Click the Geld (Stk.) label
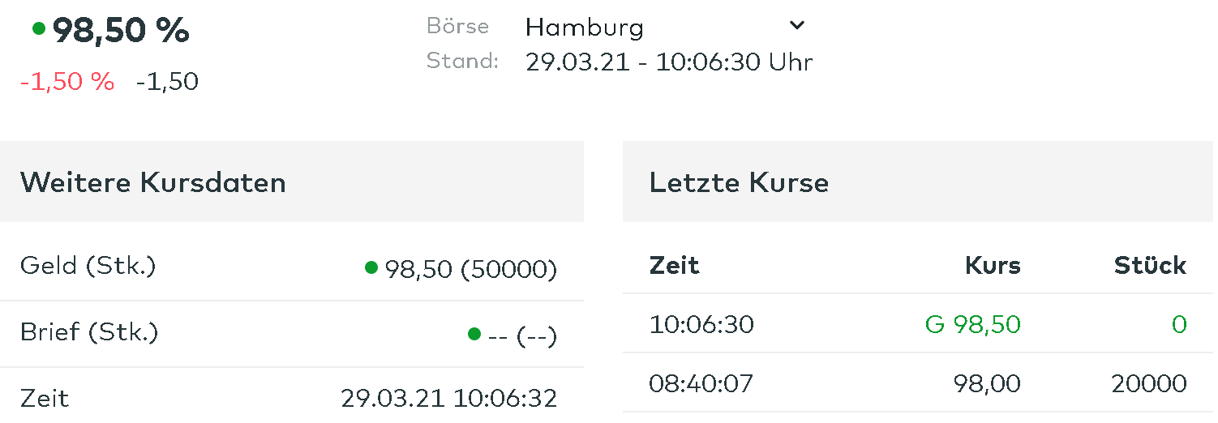The width and height of the screenshot is (1218, 423). pos(88,266)
